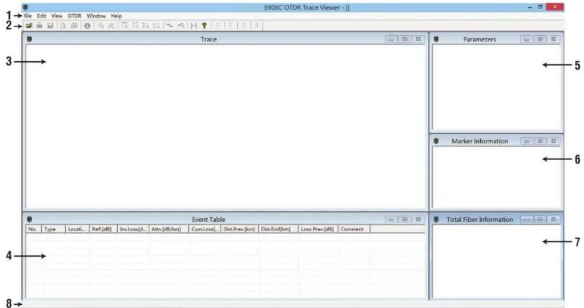Close the Parameters panel
Viewport: 584px width, 308px height.
[x=553, y=40]
